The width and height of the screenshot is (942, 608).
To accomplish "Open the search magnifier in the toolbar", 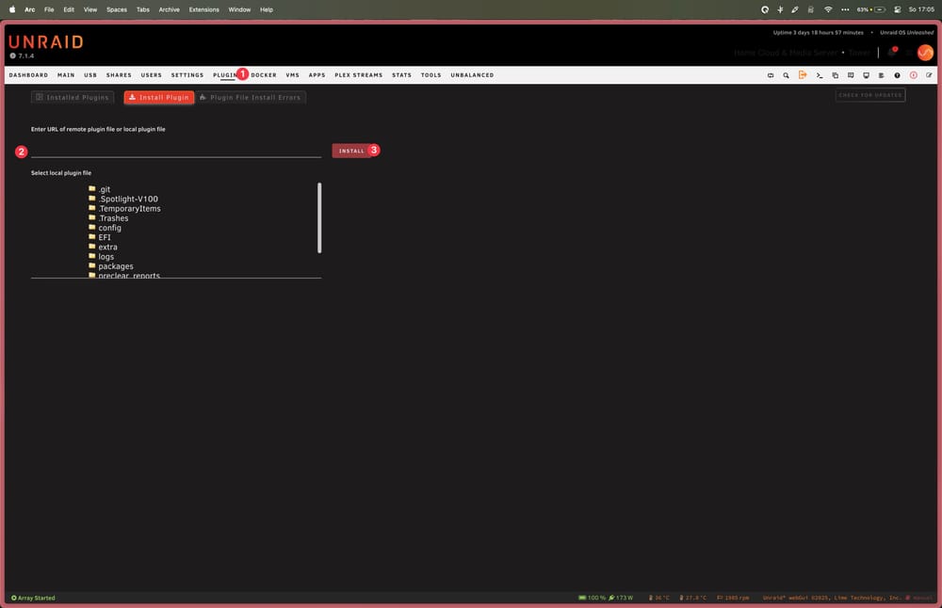I will 786,75.
